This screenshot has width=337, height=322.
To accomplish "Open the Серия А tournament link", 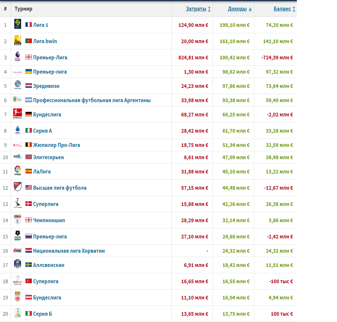I will [42, 131].
